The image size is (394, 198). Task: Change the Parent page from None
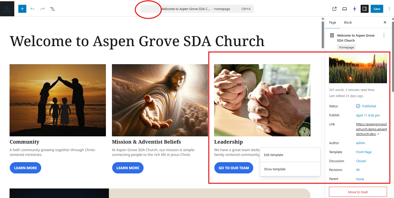tap(360, 179)
